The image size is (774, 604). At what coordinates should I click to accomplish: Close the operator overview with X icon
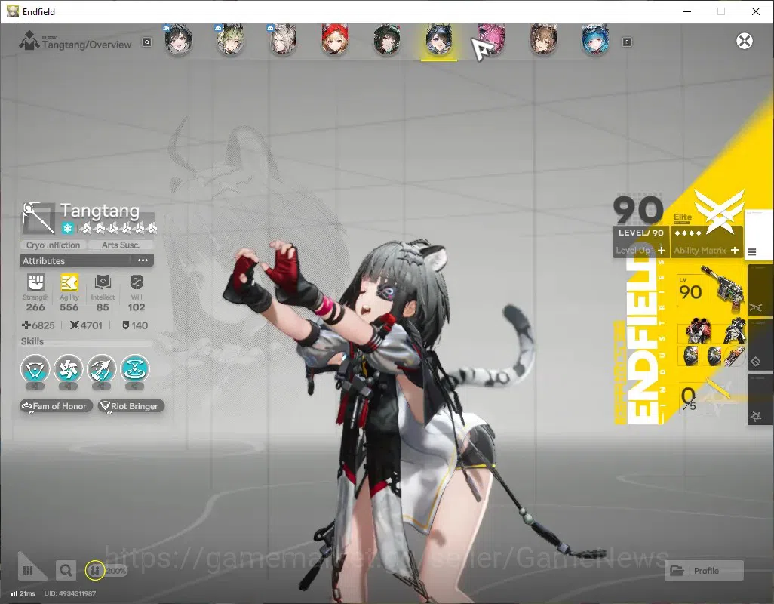tap(745, 41)
